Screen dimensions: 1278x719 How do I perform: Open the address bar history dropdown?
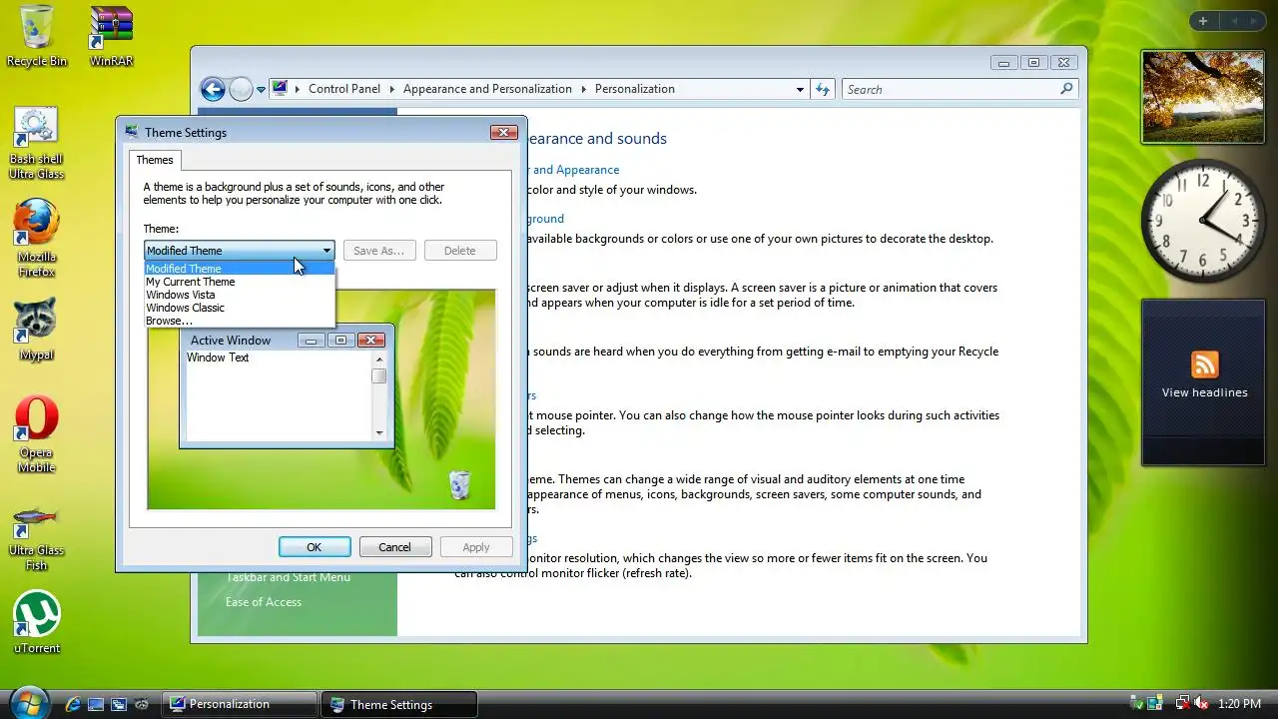(x=800, y=89)
